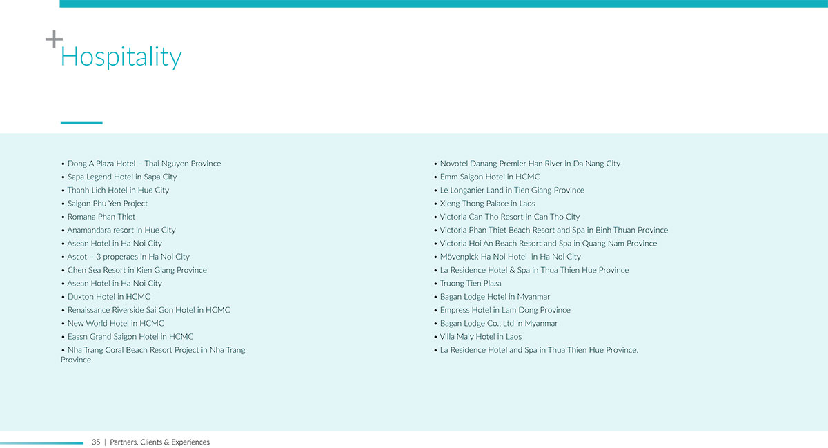Click the "Hospitality" page heading
The width and height of the screenshot is (828, 448).
[x=121, y=56]
